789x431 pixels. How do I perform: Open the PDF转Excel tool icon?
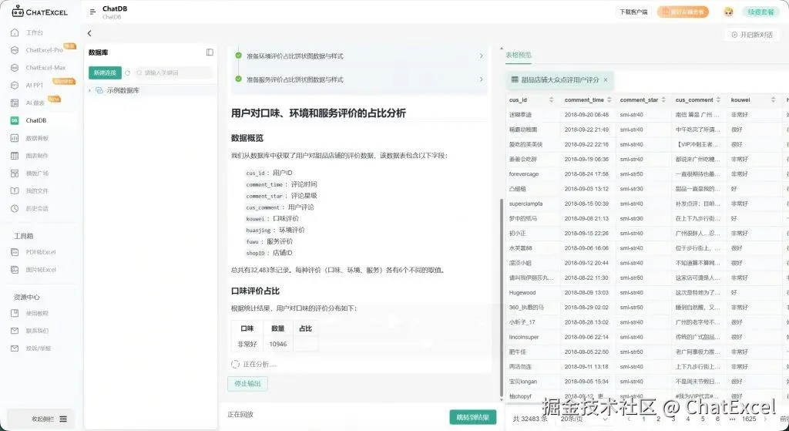15,252
